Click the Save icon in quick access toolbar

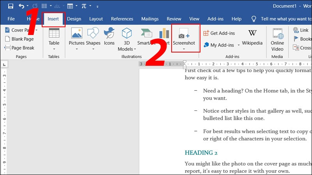point(11,6)
